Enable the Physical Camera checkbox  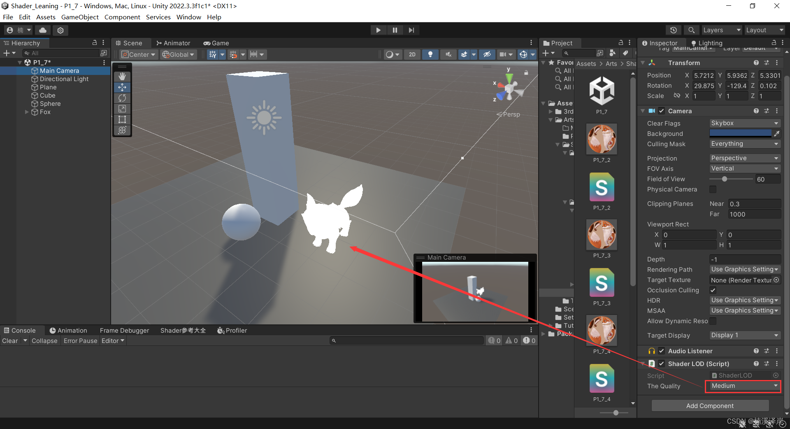(713, 189)
